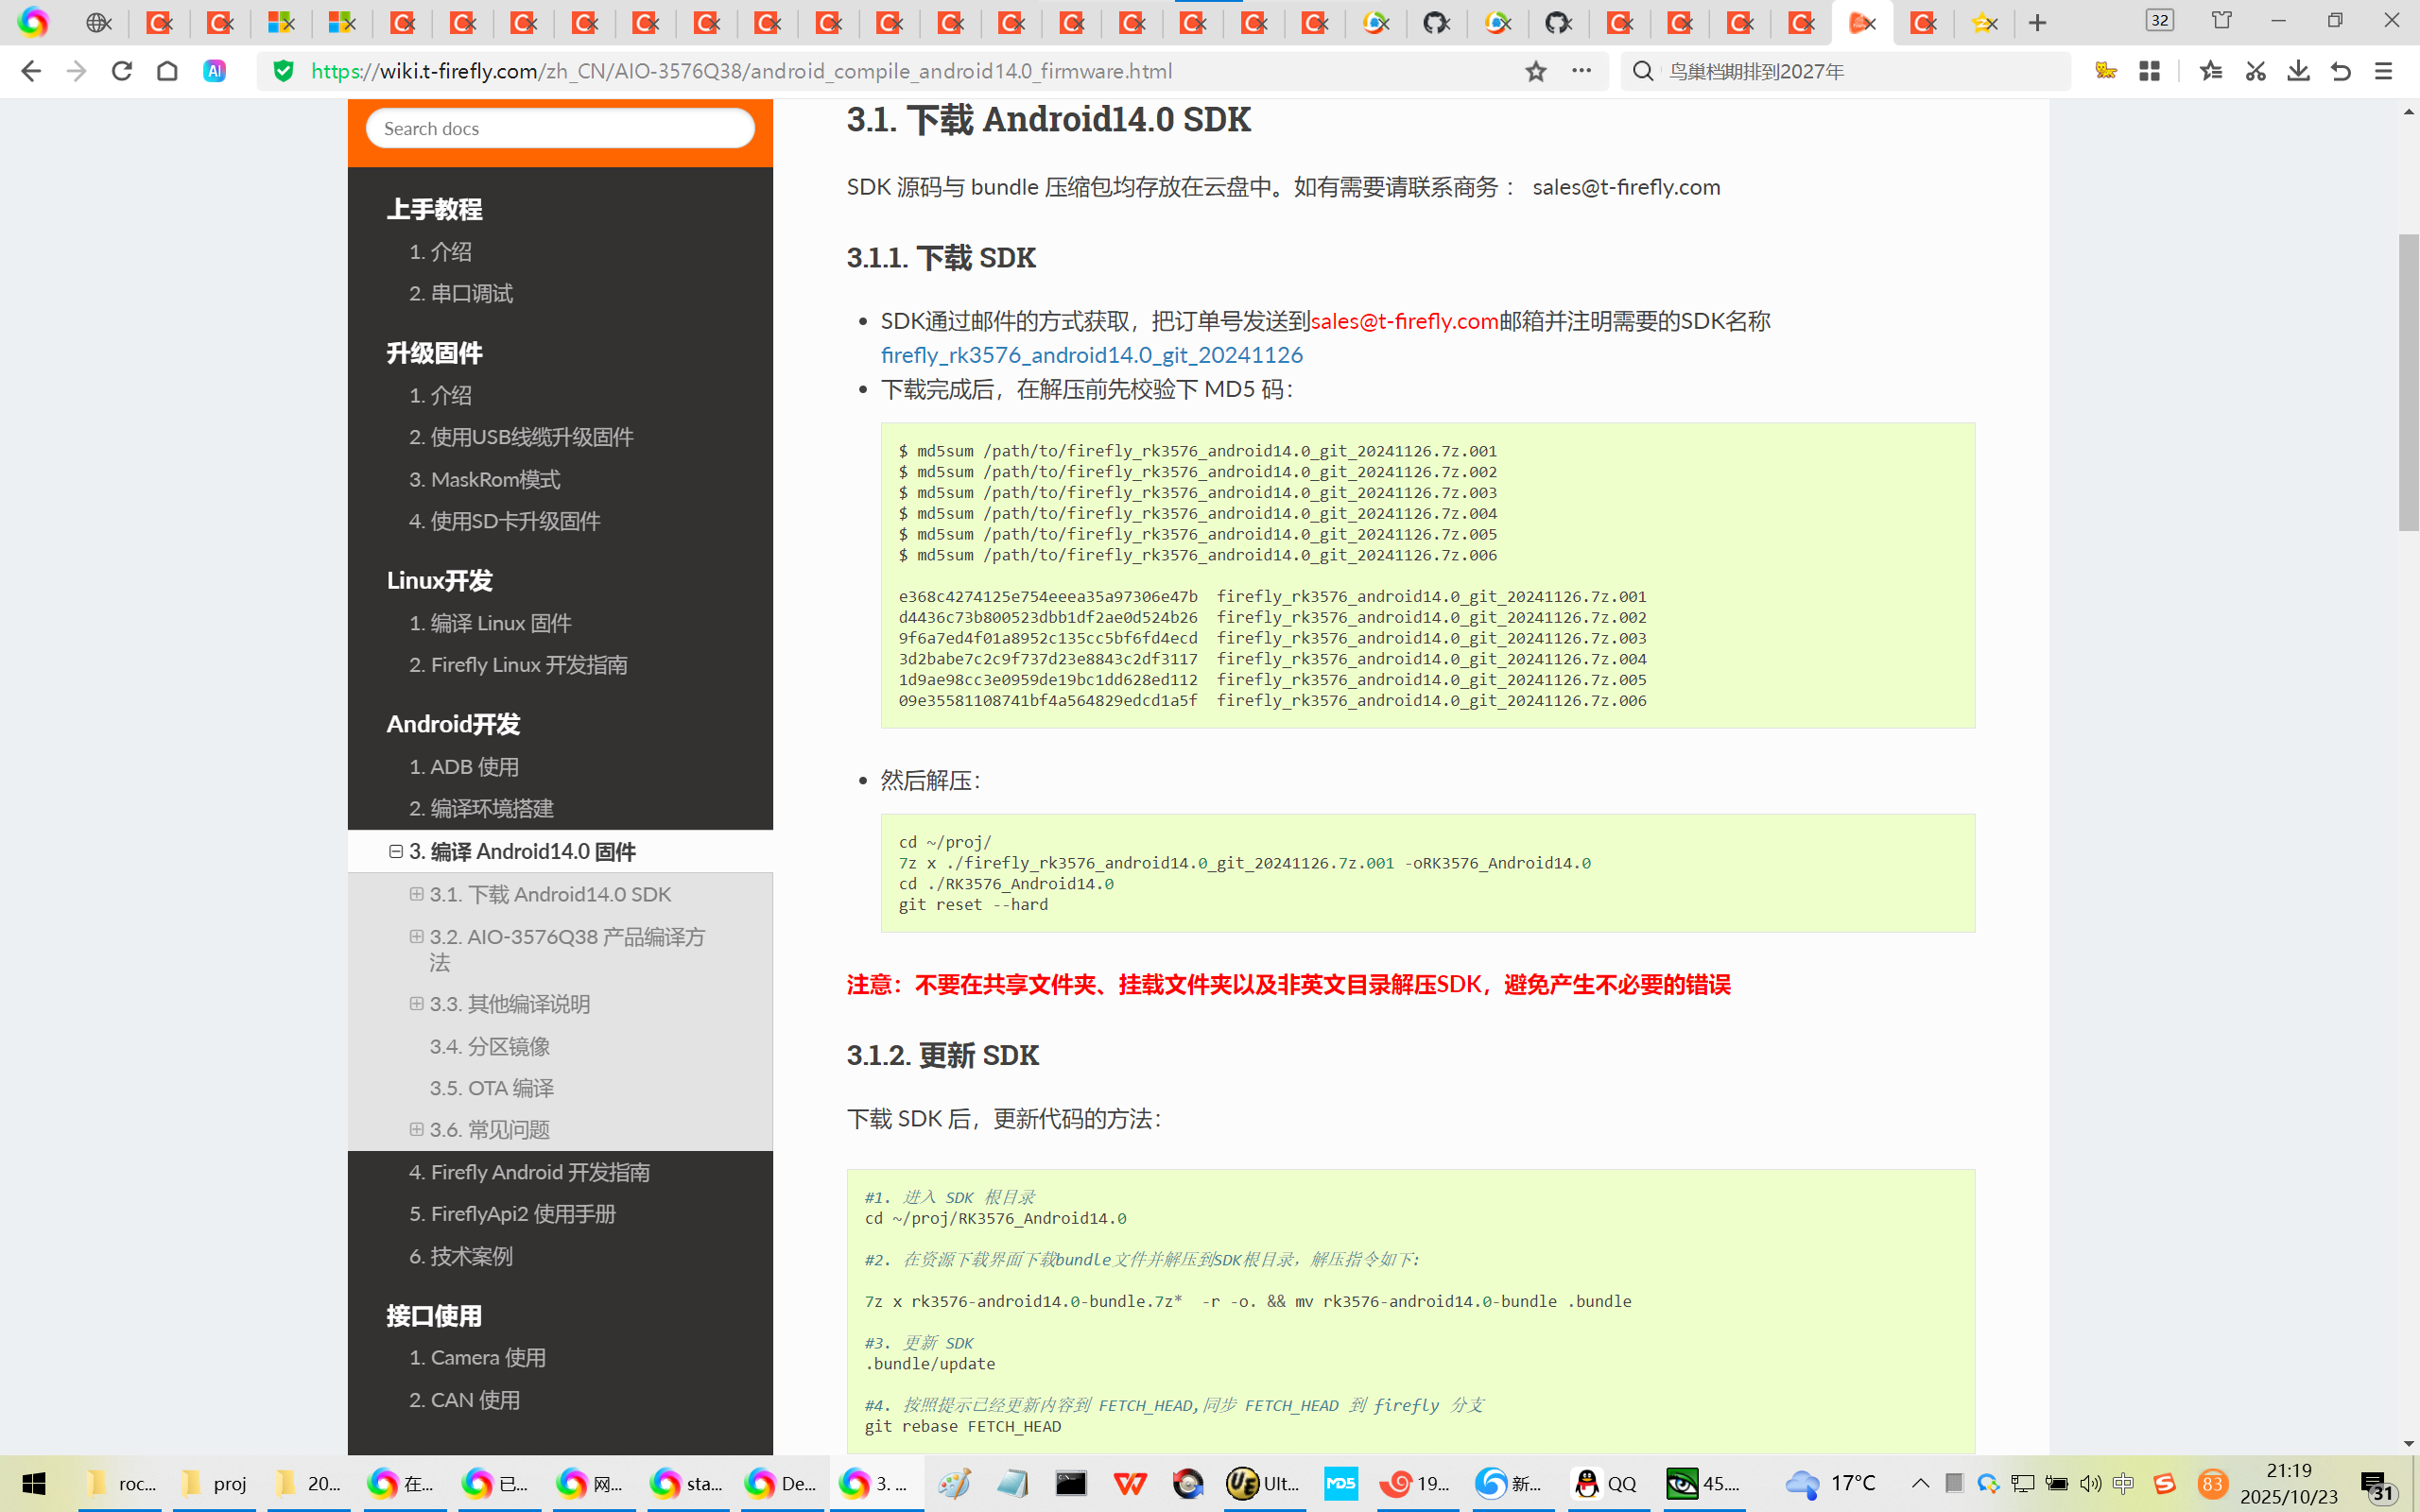Expand the 3.3. 其他编译说明 item

416,1003
